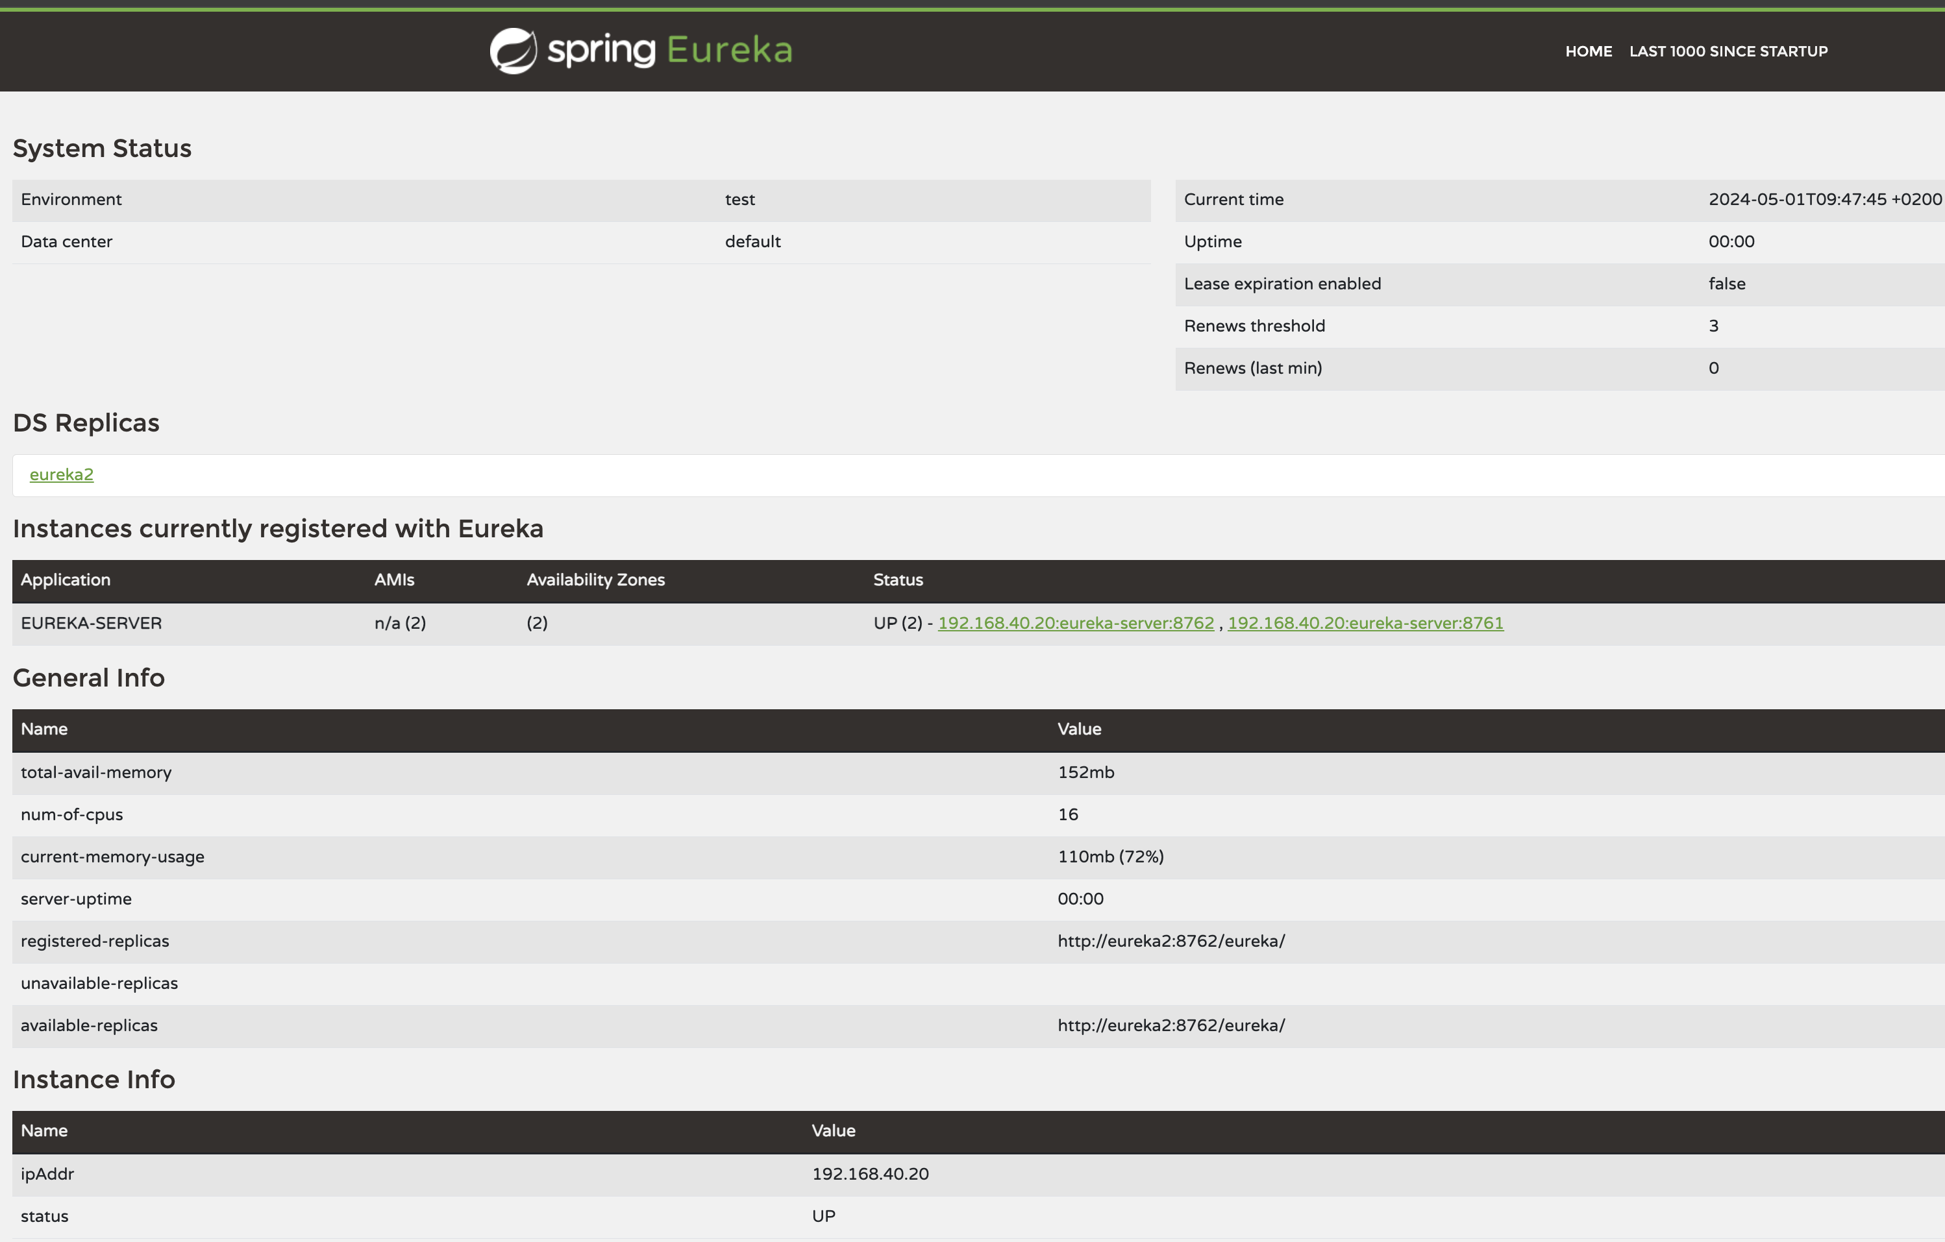The height and width of the screenshot is (1242, 1945).
Task: Click the available-replicas URL value
Action: pos(1171,1025)
